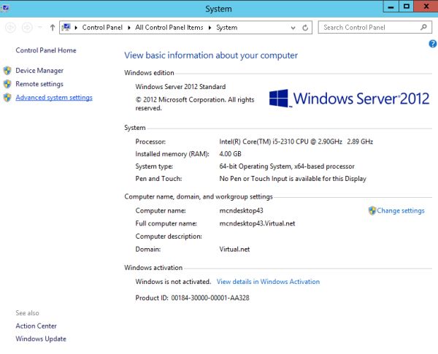This screenshot has width=438, height=354.
Task: Maximize the System window
Action: tap(407, 7)
